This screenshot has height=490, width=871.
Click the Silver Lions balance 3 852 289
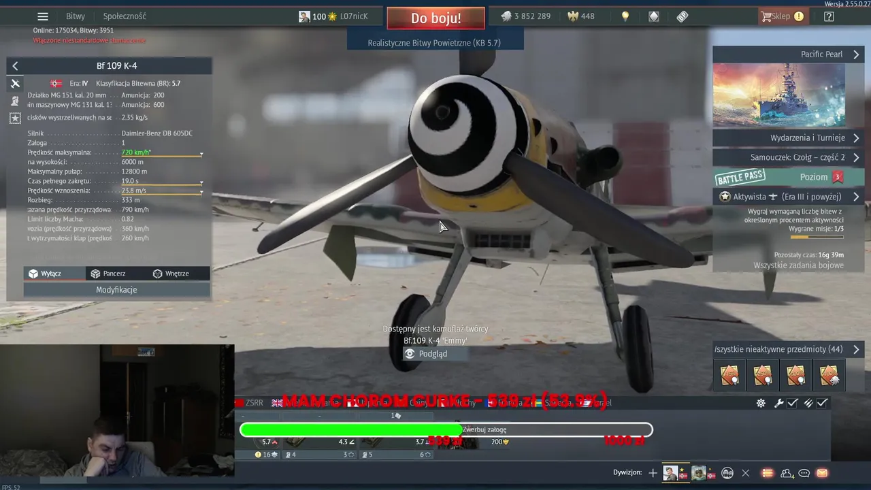pos(526,16)
